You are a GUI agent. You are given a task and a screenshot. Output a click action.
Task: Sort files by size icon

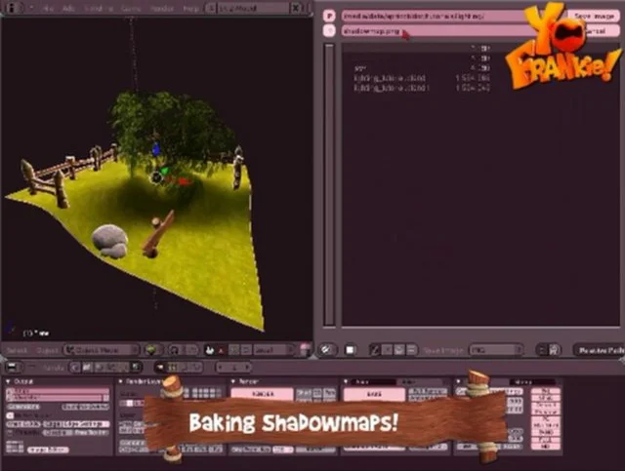[412, 350]
